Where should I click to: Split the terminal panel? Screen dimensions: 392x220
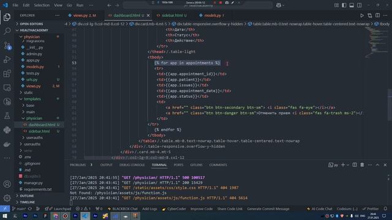tap(355, 165)
